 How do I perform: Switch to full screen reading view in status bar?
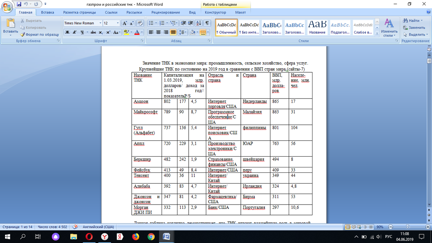[x=355, y=227]
